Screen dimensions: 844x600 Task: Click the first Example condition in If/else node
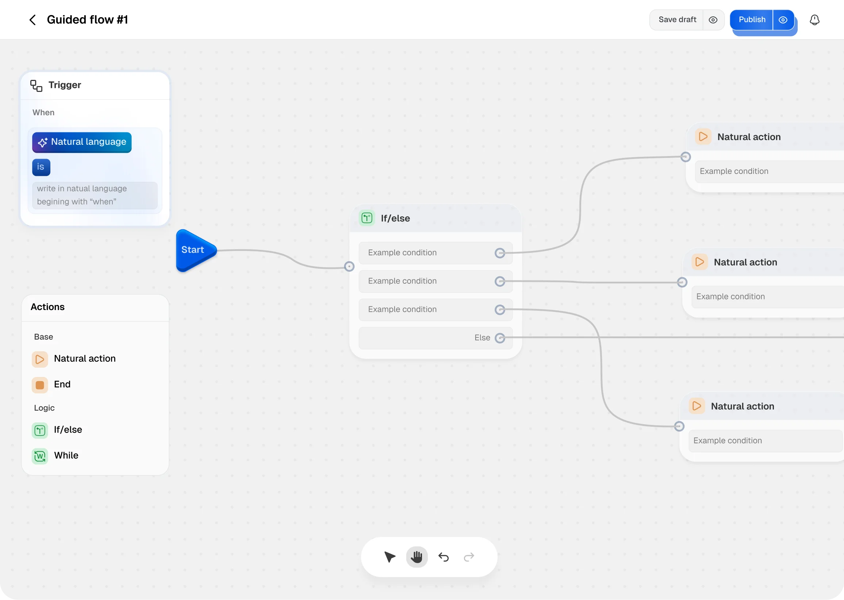435,253
